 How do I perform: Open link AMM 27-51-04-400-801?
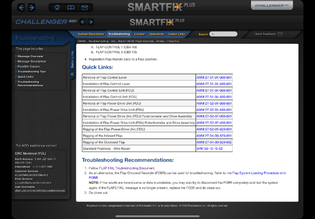[x=214, y=97]
